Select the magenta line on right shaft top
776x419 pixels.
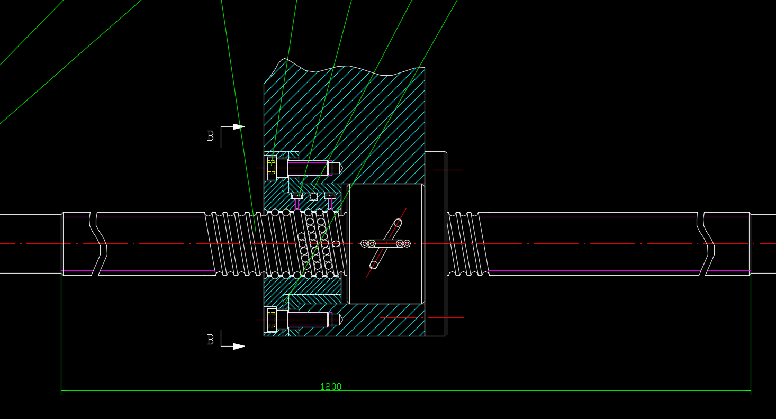point(588,217)
